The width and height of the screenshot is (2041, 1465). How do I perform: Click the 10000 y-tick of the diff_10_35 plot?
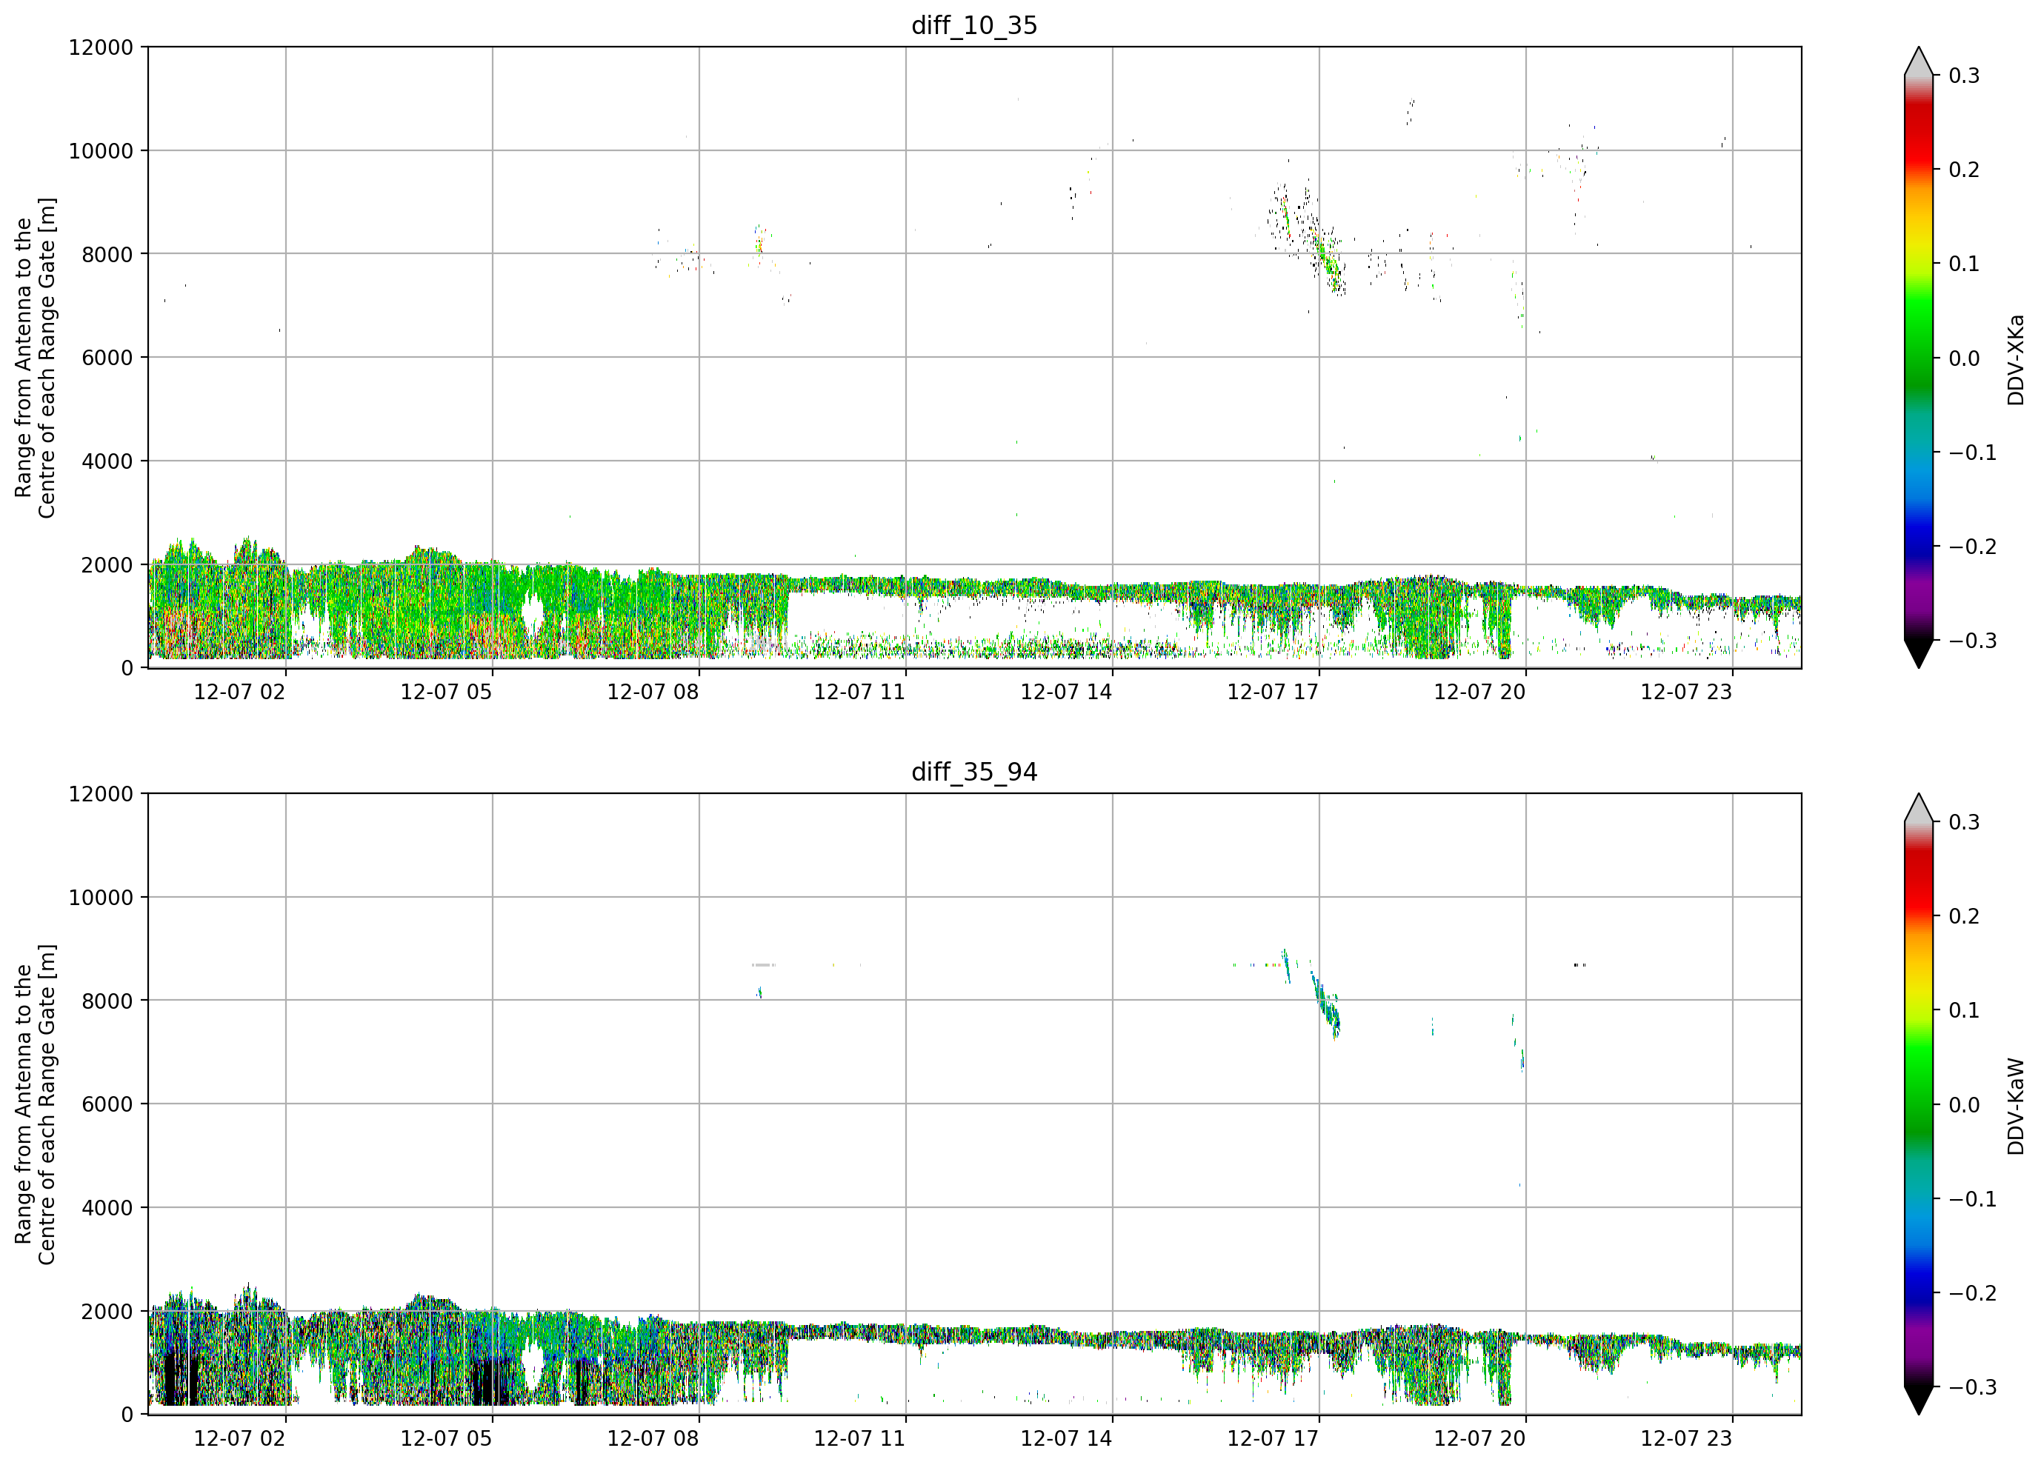coord(101,151)
